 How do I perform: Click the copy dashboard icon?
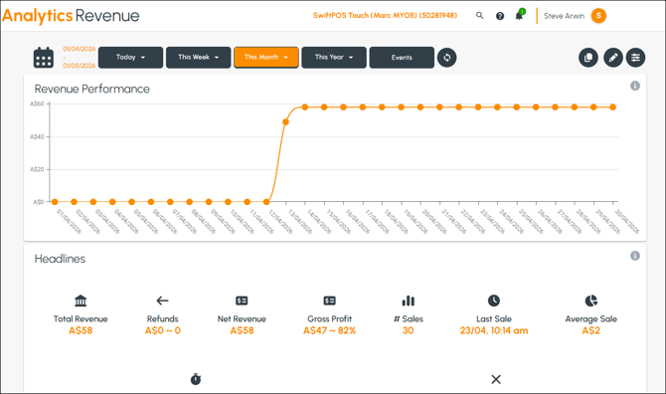click(588, 58)
